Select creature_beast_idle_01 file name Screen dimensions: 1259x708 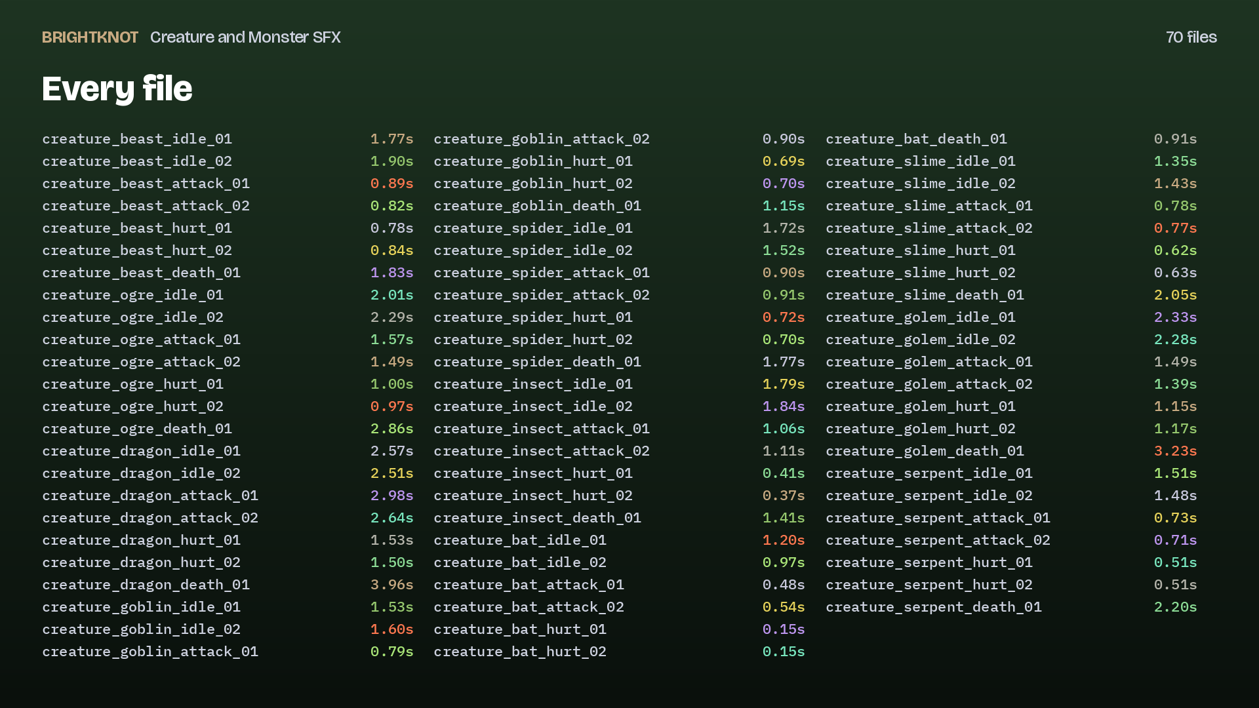tap(137, 139)
